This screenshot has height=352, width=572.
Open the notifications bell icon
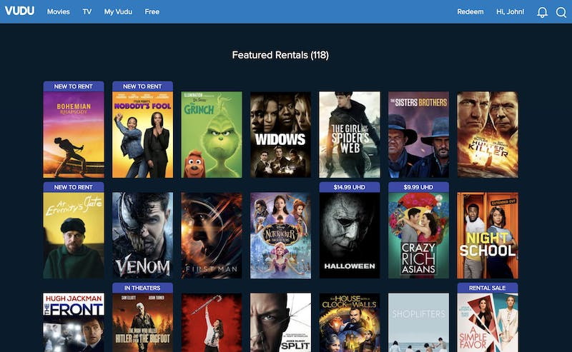point(542,12)
